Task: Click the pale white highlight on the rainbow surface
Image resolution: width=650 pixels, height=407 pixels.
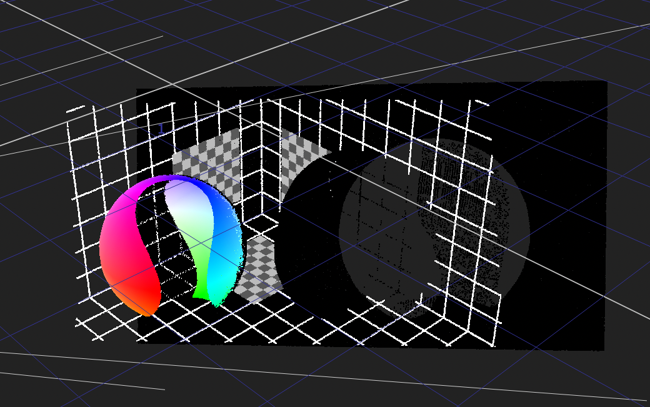Action: (x=184, y=206)
